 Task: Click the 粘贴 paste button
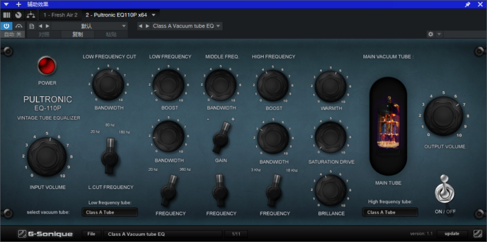click(111, 35)
